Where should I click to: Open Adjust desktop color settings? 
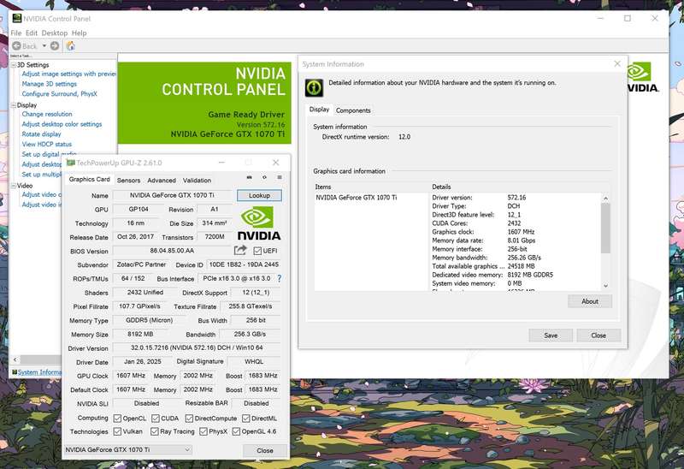tap(62, 124)
